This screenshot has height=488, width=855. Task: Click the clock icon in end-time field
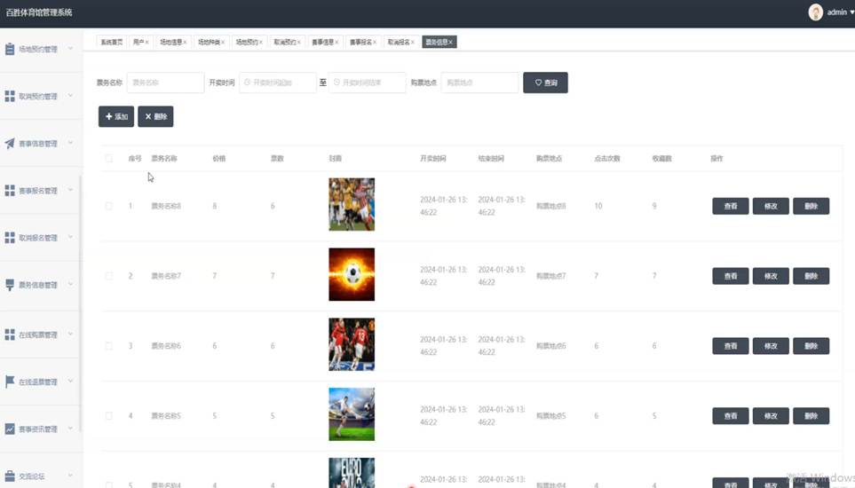click(336, 83)
